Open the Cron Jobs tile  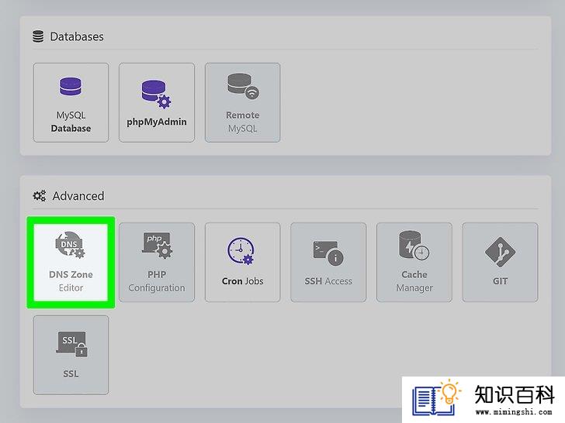[x=242, y=262]
